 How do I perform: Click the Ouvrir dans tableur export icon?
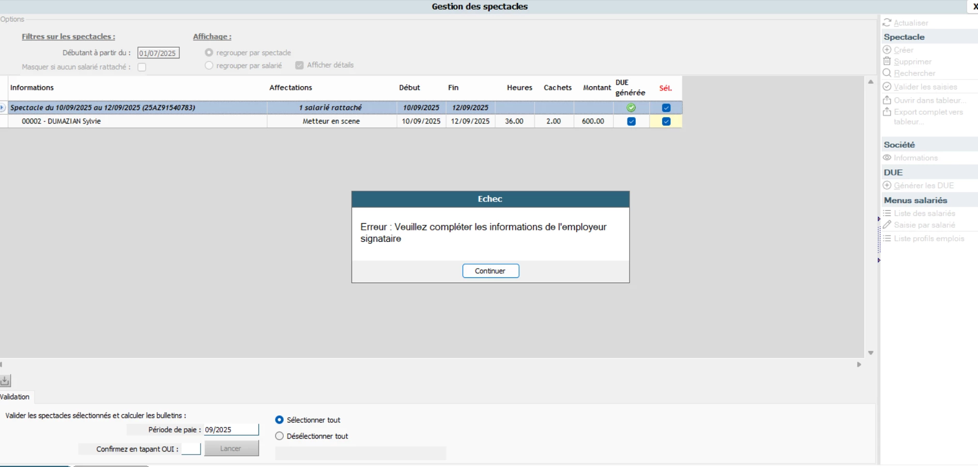[x=887, y=100]
